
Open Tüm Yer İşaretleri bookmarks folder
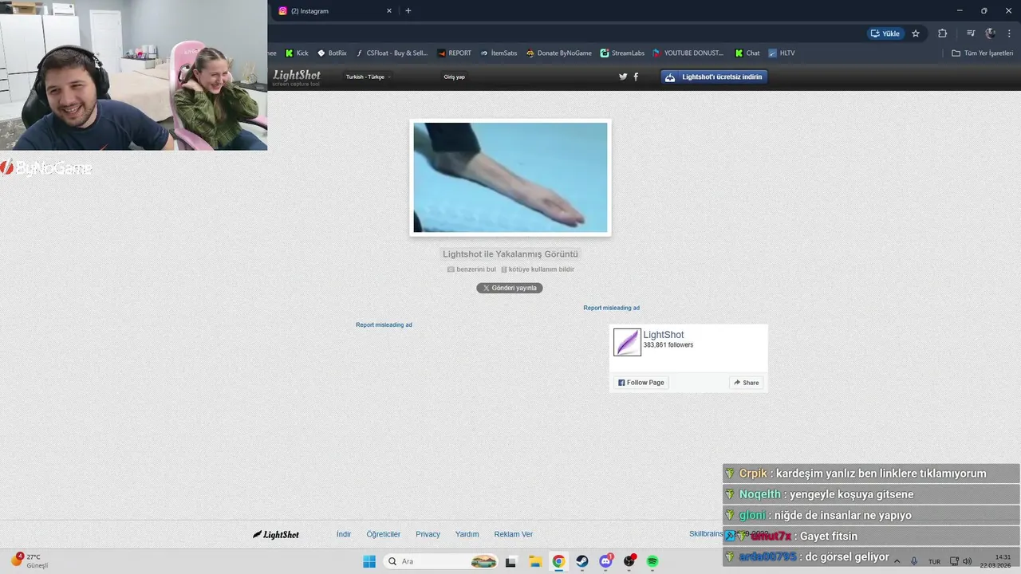[x=982, y=53]
